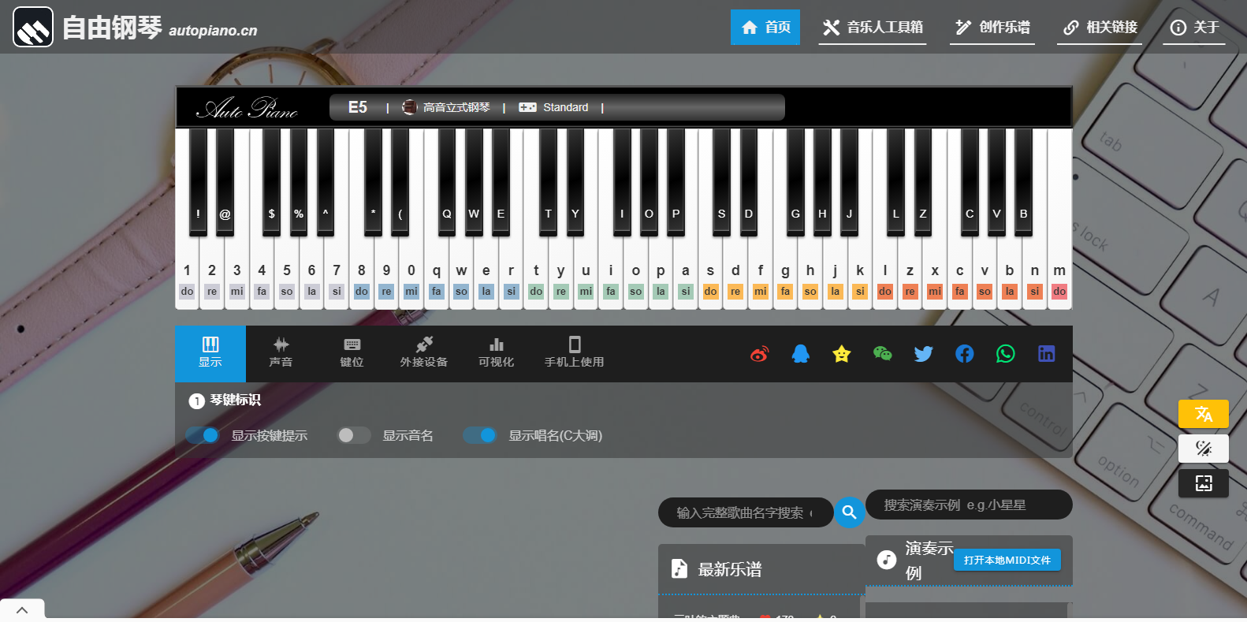This screenshot has height=622, width=1247.
Task: Share on Facebook icon
Action: click(x=964, y=354)
